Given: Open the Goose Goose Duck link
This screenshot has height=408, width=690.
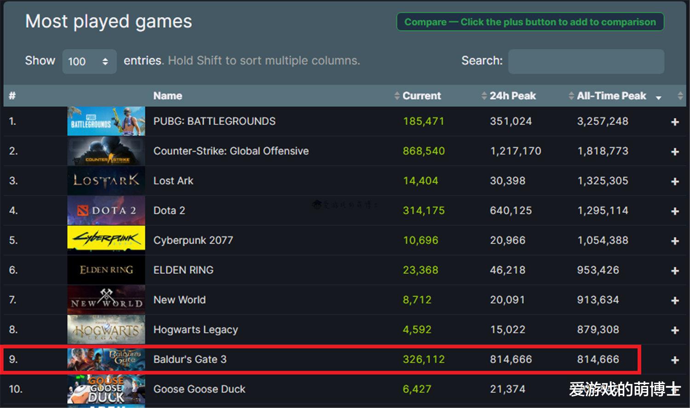Looking at the screenshot, I should 199,389.
